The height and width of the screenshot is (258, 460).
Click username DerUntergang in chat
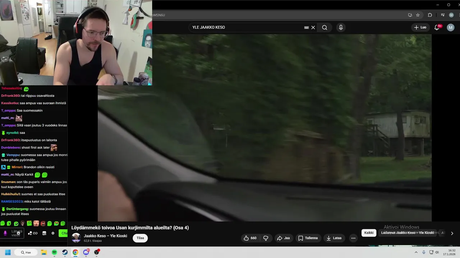[17, 209]
